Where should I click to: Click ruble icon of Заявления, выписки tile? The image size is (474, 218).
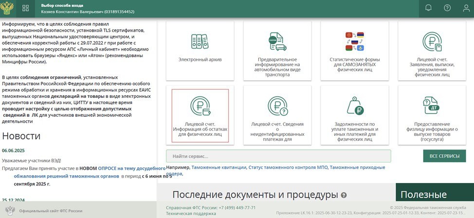(x=432, y=42)
